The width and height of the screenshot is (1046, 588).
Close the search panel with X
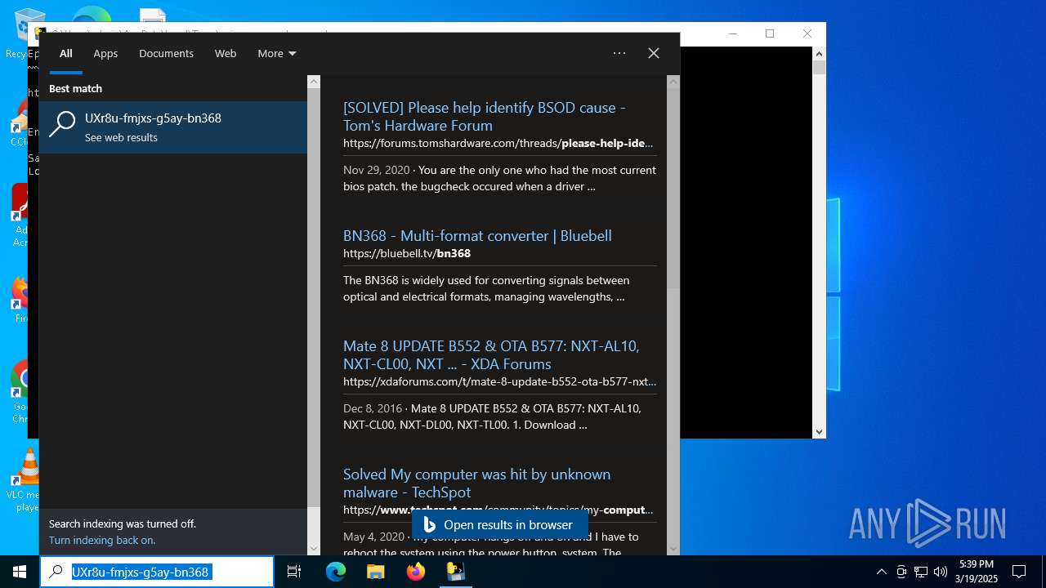[654, 53]
